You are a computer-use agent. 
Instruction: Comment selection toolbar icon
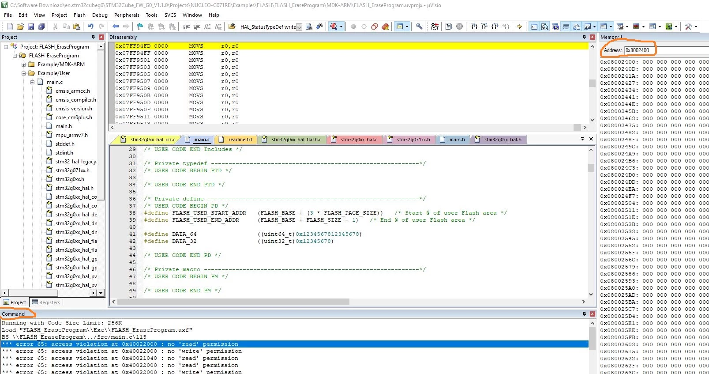(207, 26)
